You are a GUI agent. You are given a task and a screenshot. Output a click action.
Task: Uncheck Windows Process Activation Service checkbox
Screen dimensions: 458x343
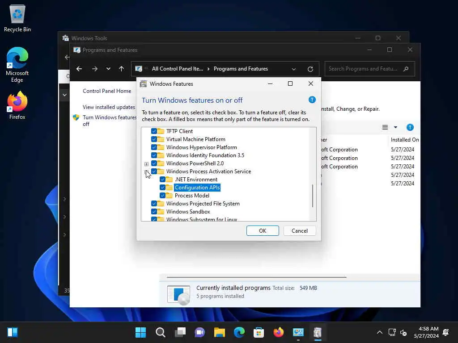tap(154, 171)
